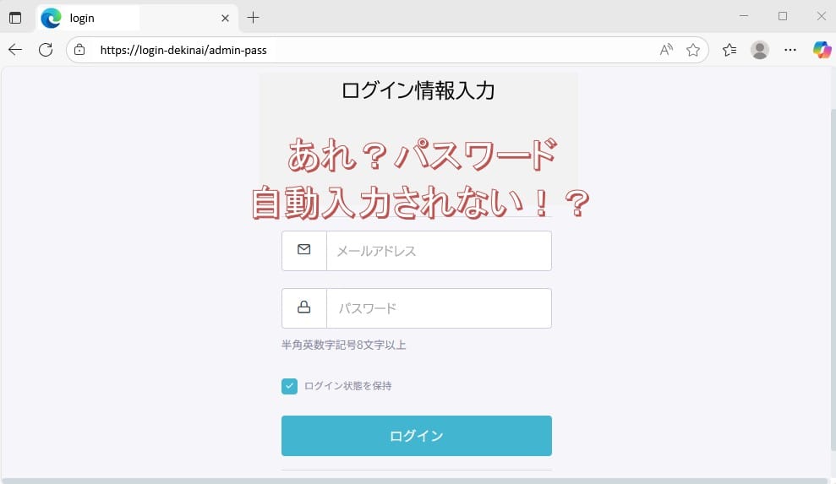View site information lock icon

point(79,50)
